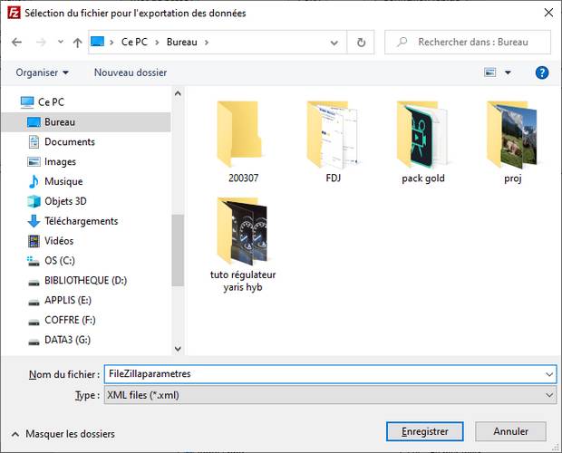Viewport: 562px width, 453px height.
Task: Select 'Bureau' breadcrumb in address bar
Action: click(x=181, y=42)
